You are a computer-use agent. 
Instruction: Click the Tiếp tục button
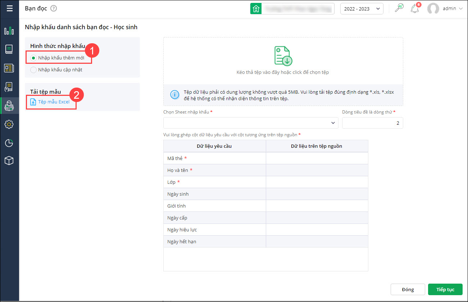click(445, 289)
